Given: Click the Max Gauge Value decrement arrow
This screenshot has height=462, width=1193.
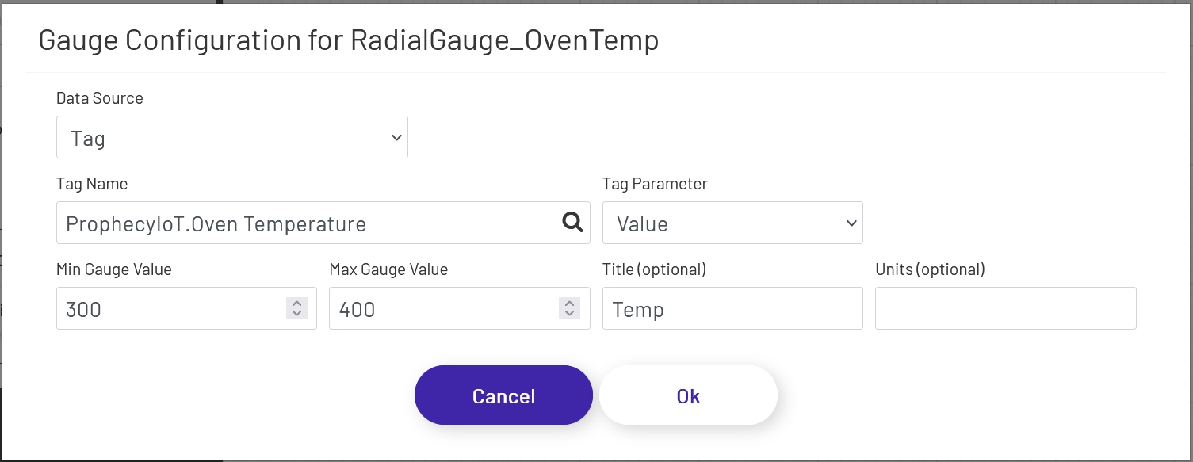Looking at the screenshot, I should click(569, 313).
